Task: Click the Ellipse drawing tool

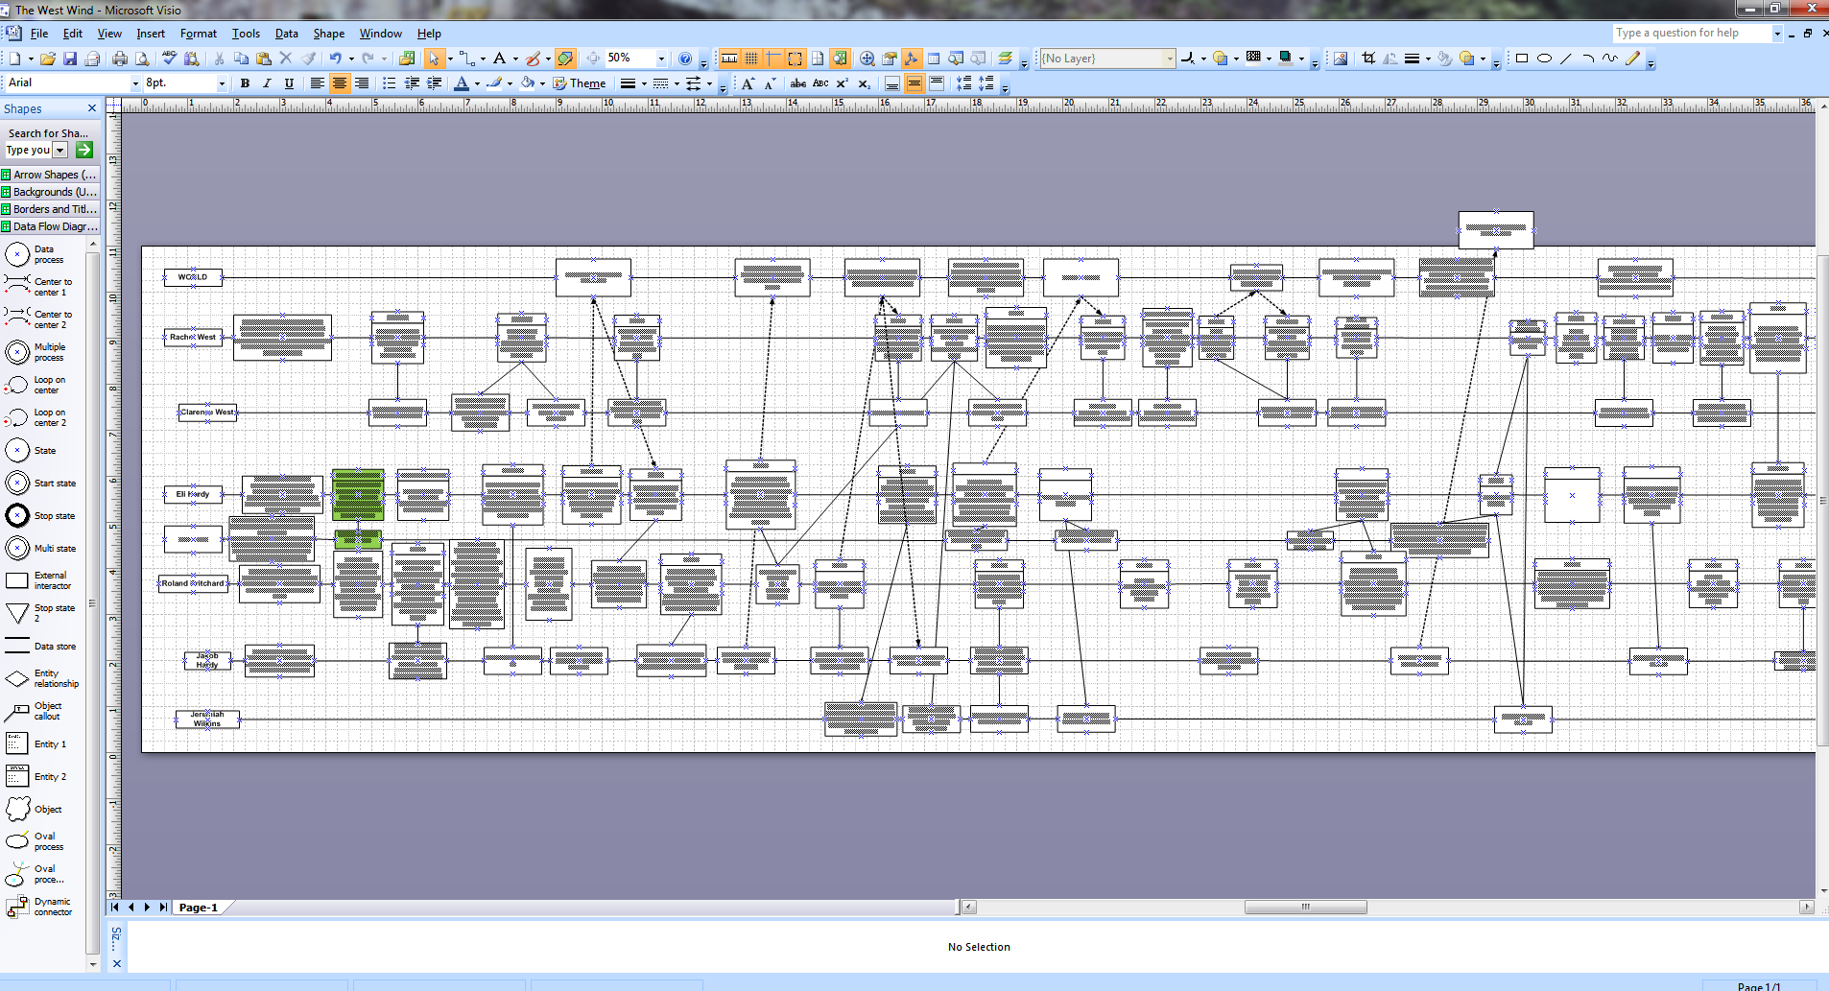Action: [x=1544, y=59]
